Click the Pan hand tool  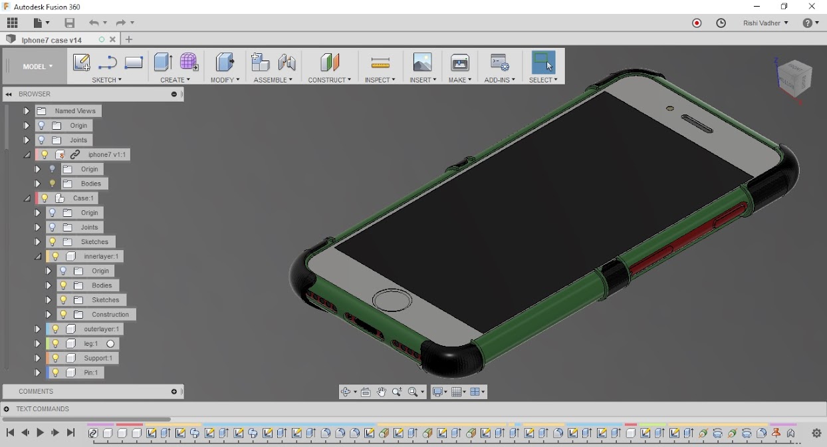click(382, 392)
